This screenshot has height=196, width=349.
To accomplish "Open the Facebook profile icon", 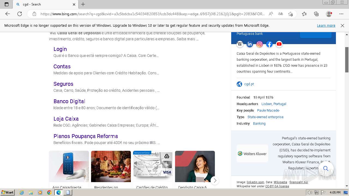I will (x=269, y=44).
